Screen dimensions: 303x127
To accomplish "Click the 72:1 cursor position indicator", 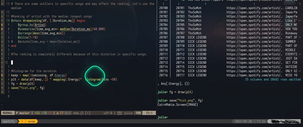I will tap(149, 113).
